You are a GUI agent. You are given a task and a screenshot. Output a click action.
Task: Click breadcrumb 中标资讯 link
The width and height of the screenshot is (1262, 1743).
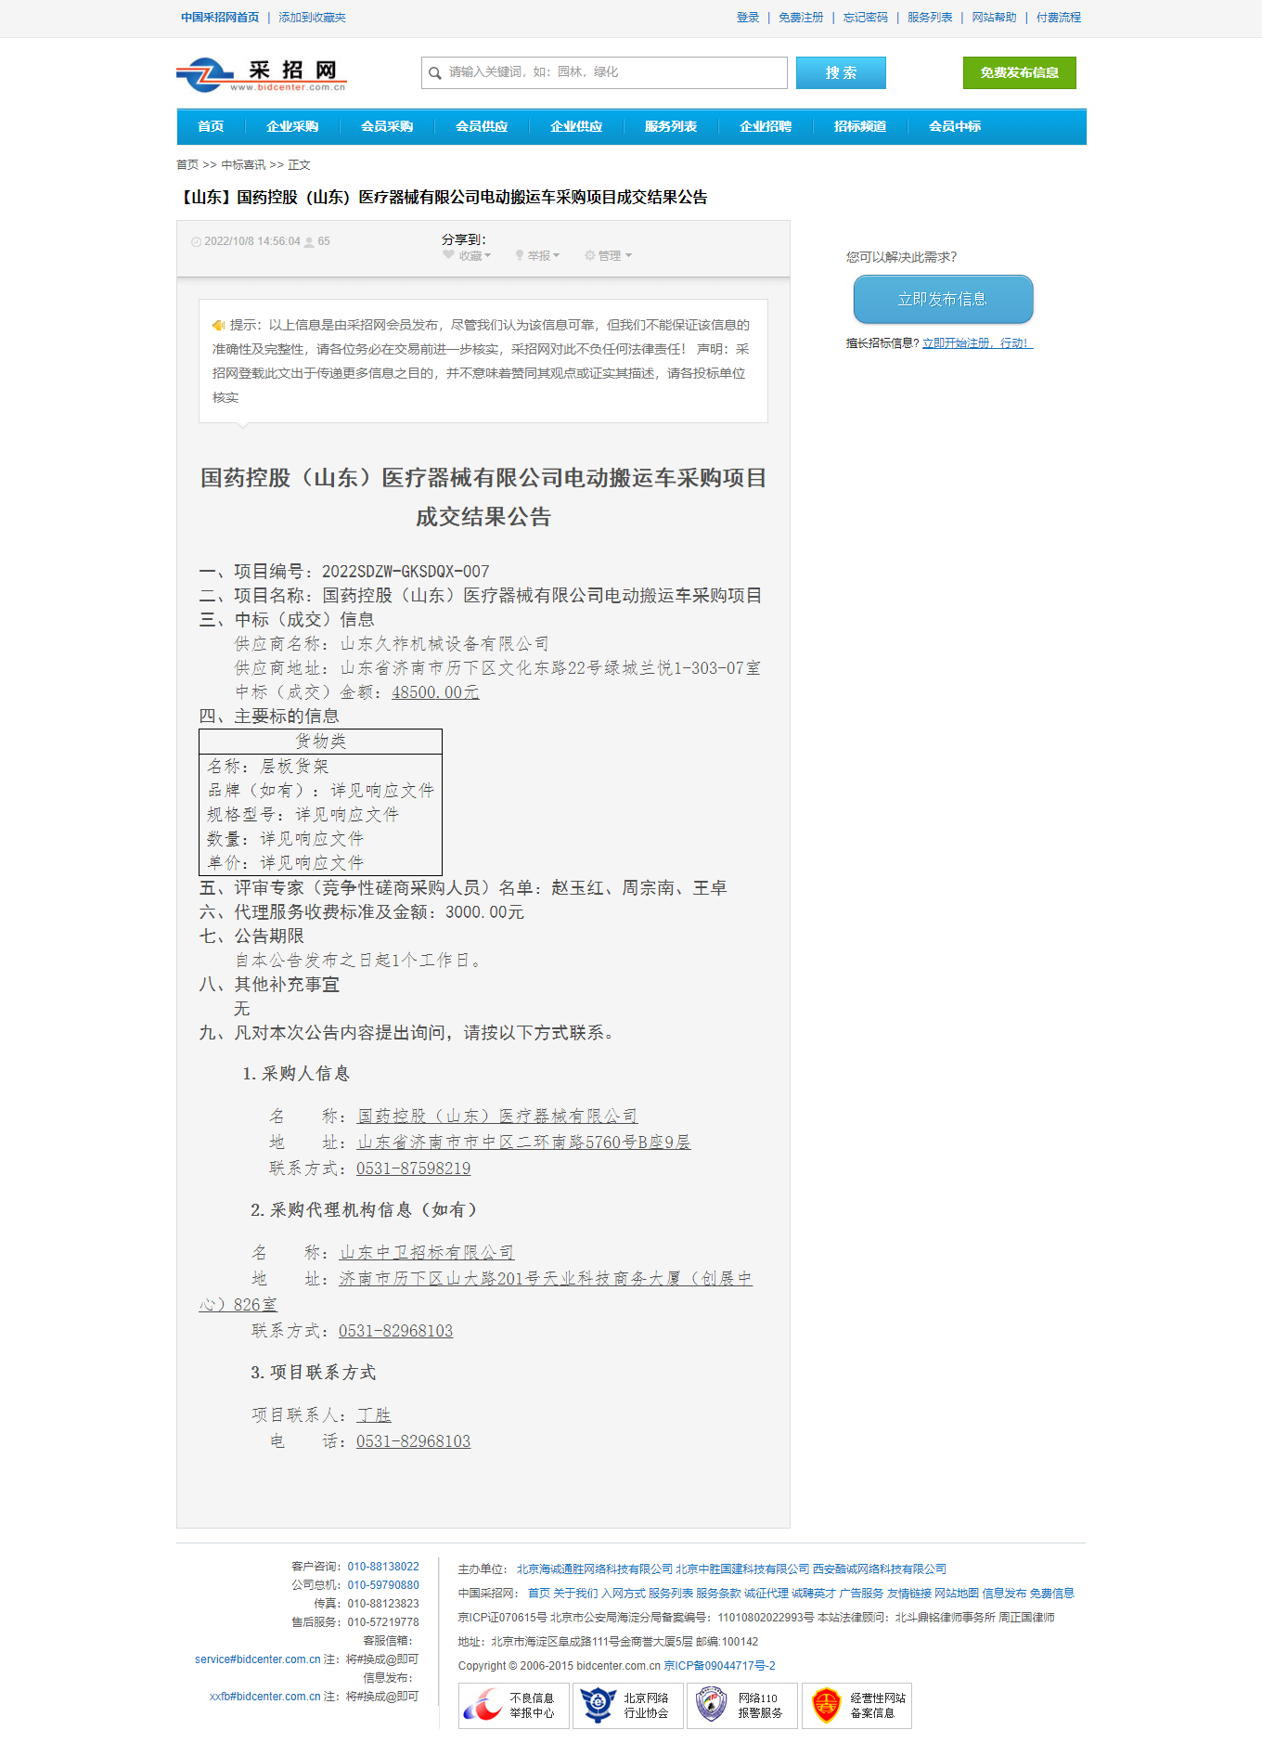click(243, 165)
